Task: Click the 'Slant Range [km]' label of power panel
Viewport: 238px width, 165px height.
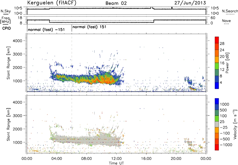Action: 8,63
